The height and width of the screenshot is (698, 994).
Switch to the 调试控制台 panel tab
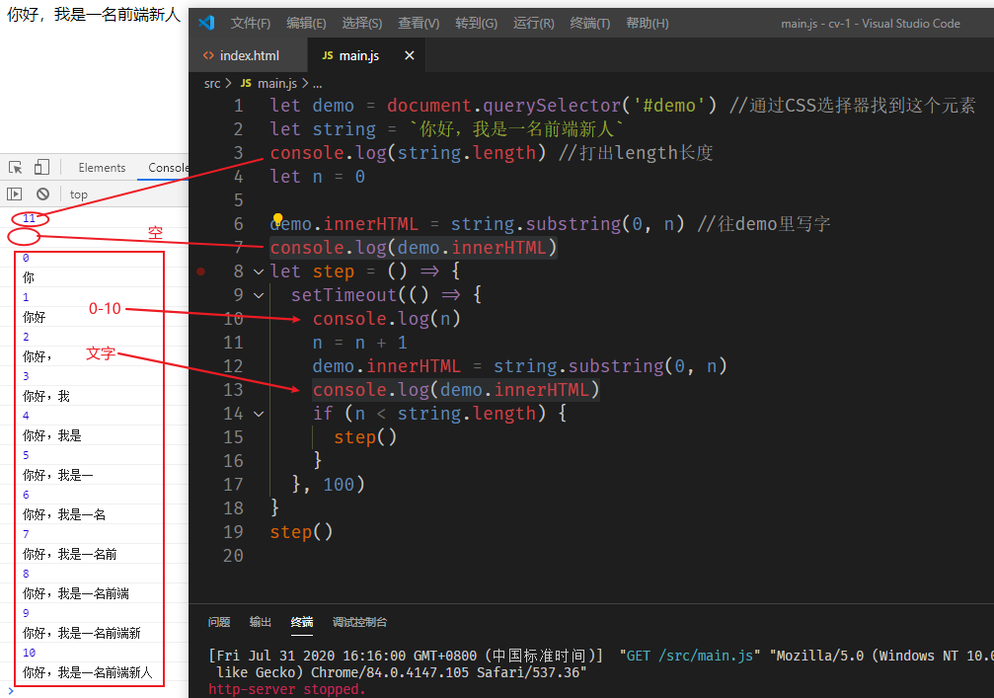coord(359,622)
